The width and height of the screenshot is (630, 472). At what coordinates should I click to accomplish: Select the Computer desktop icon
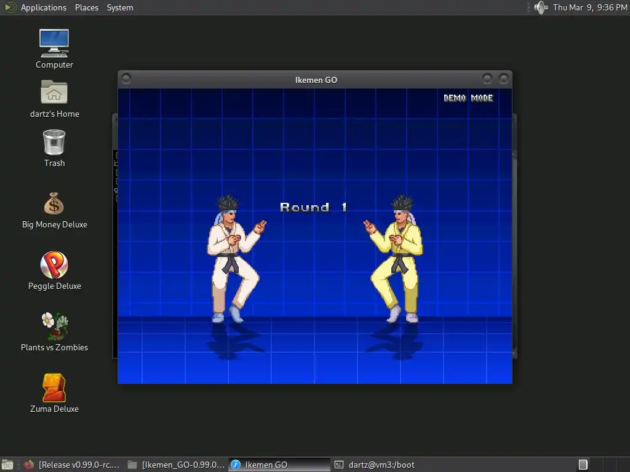coord(54,49)
